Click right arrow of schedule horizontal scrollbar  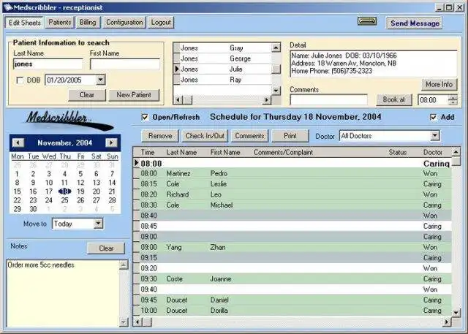tap(447, 322)
